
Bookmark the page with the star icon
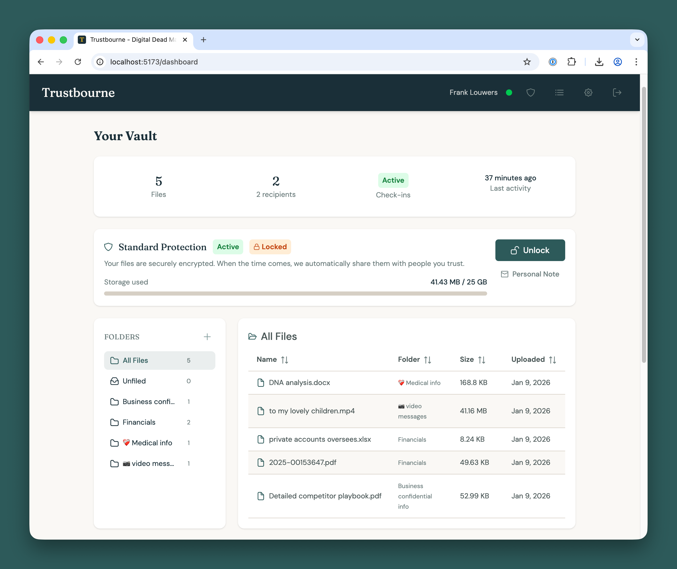527,62
